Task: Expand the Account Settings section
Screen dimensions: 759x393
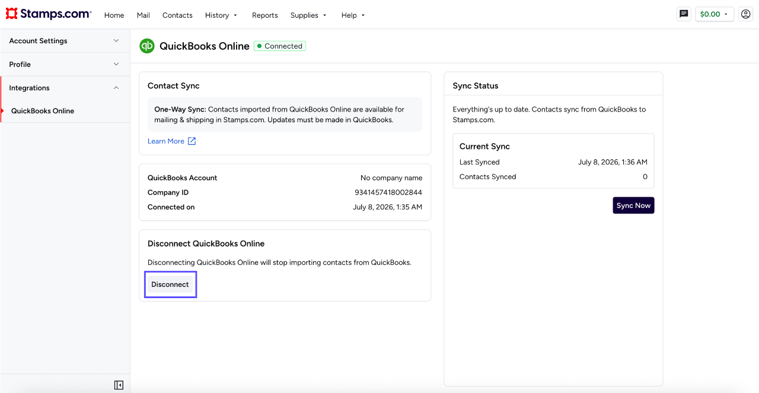Action: (65, 41)
